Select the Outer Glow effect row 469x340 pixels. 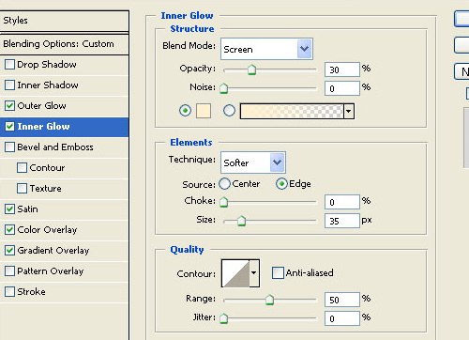pos(64,106)
